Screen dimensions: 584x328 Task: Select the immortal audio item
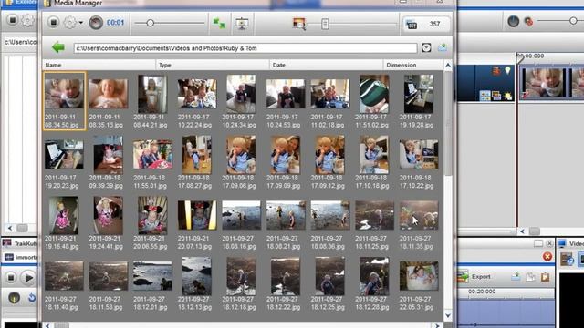pyautogui.click(x=20, y=257)
